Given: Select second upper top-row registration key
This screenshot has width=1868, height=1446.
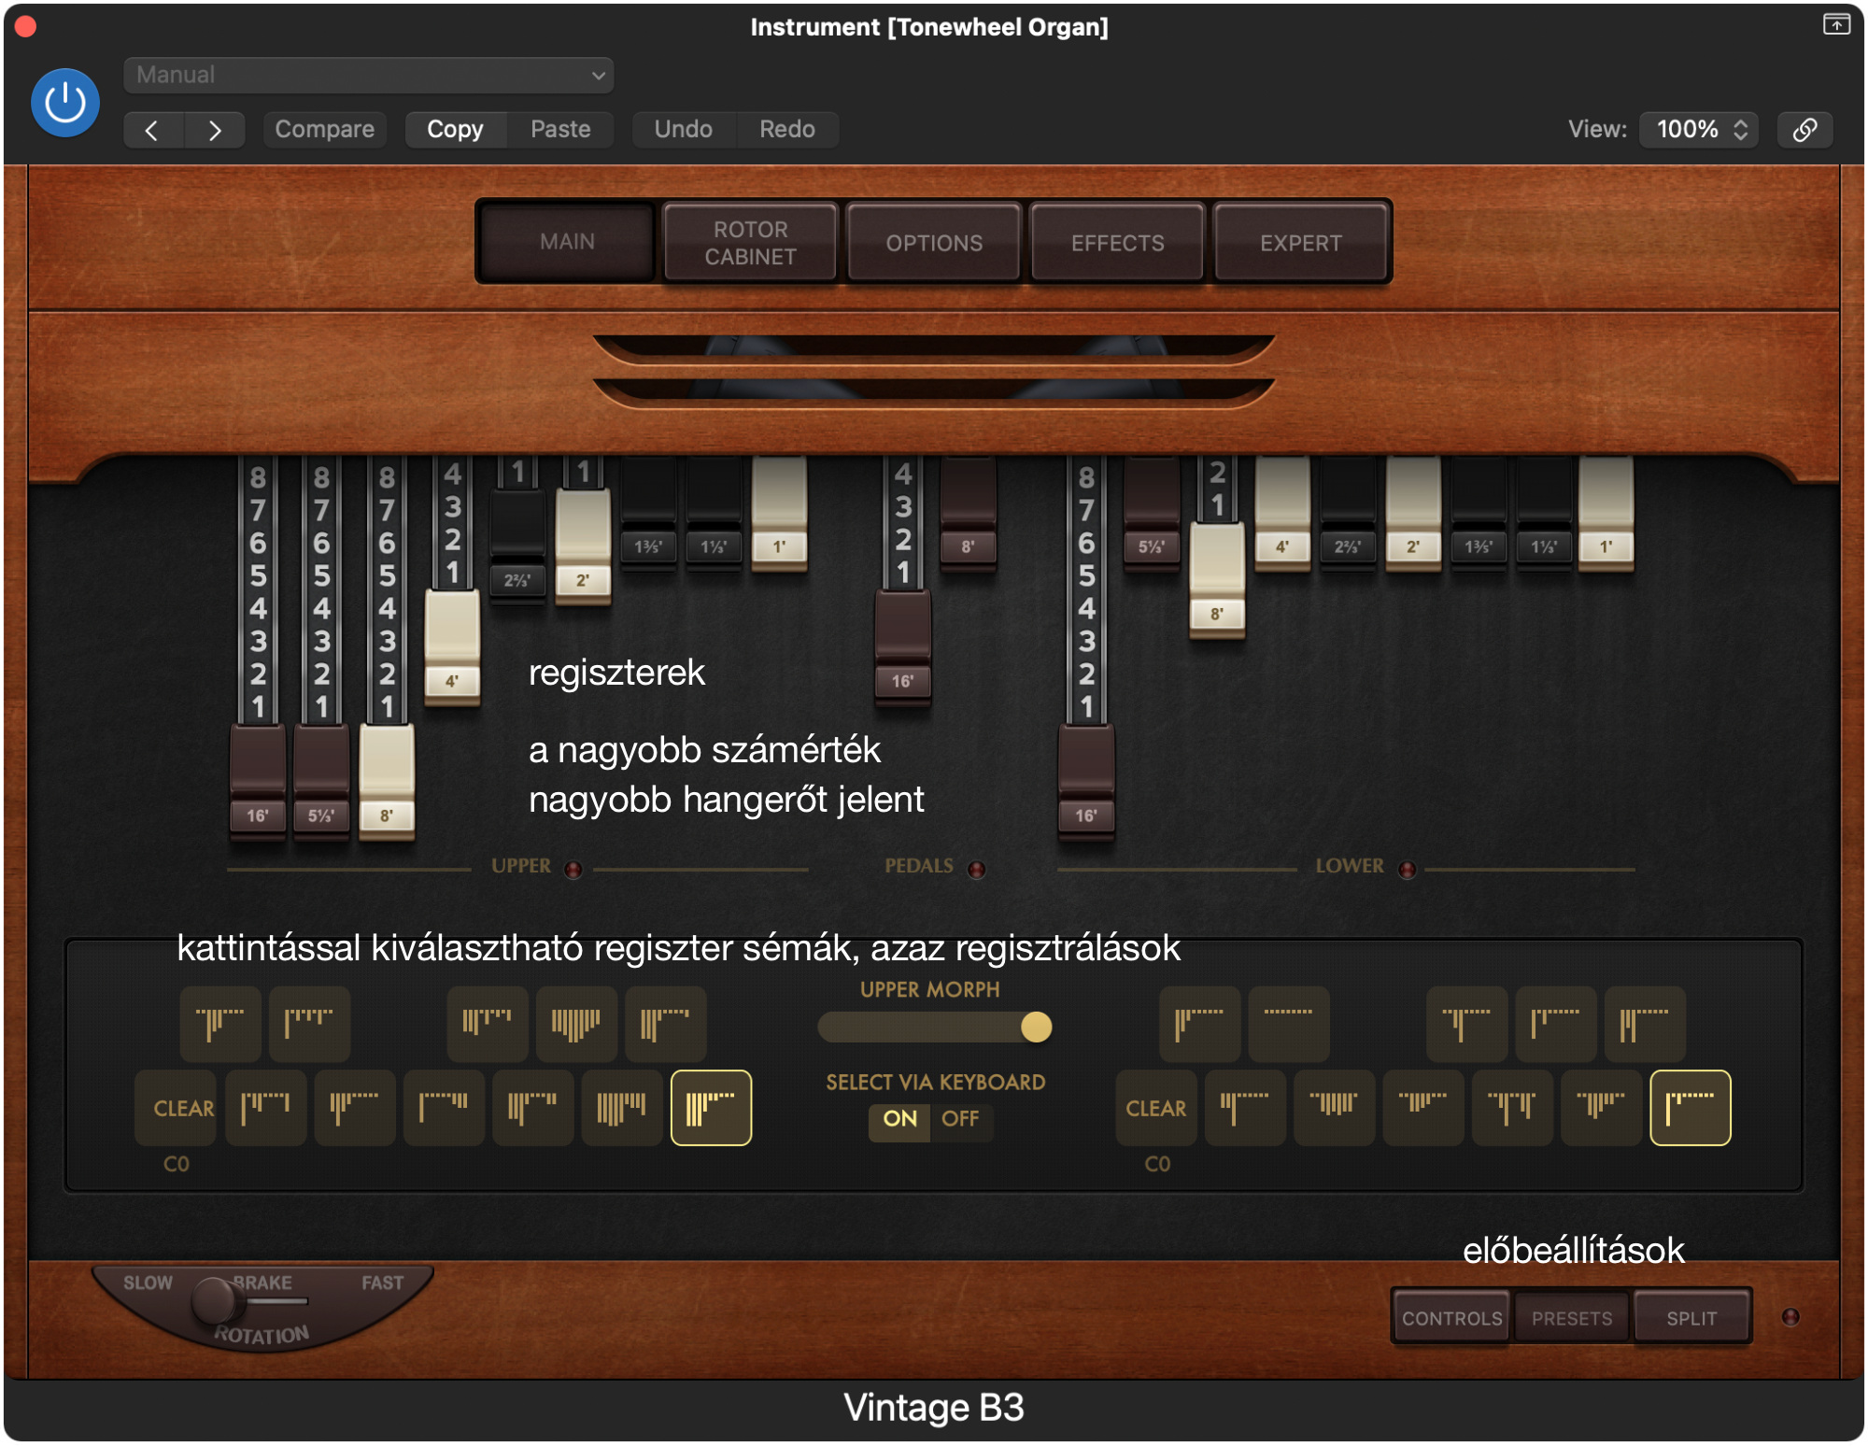Looking at the screenshot, I should [309, 1024].
